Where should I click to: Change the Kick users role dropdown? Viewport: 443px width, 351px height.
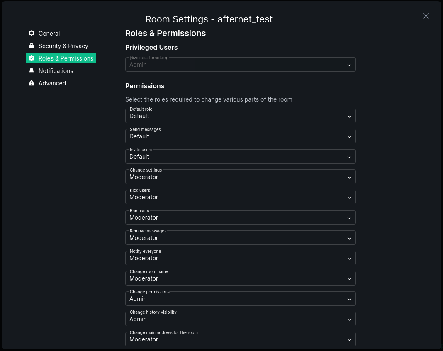coord(240,198)
